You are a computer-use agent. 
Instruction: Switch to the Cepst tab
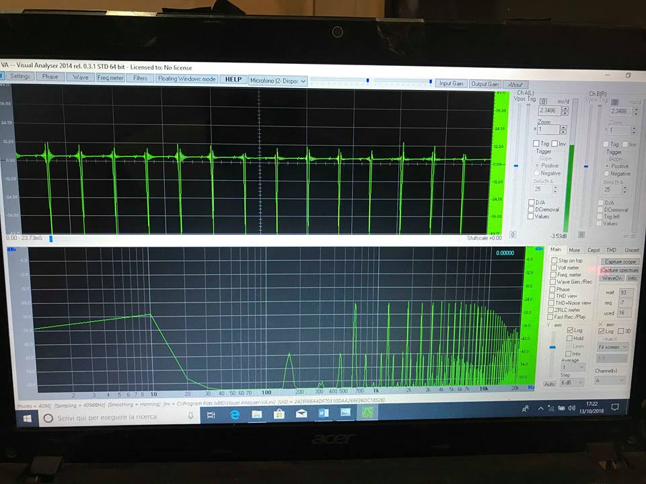pyautogui.click(x=594, y=250)
